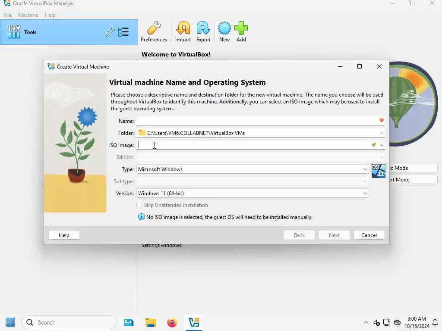Click the Back button
Screen dimensions: 442x331
299,235
